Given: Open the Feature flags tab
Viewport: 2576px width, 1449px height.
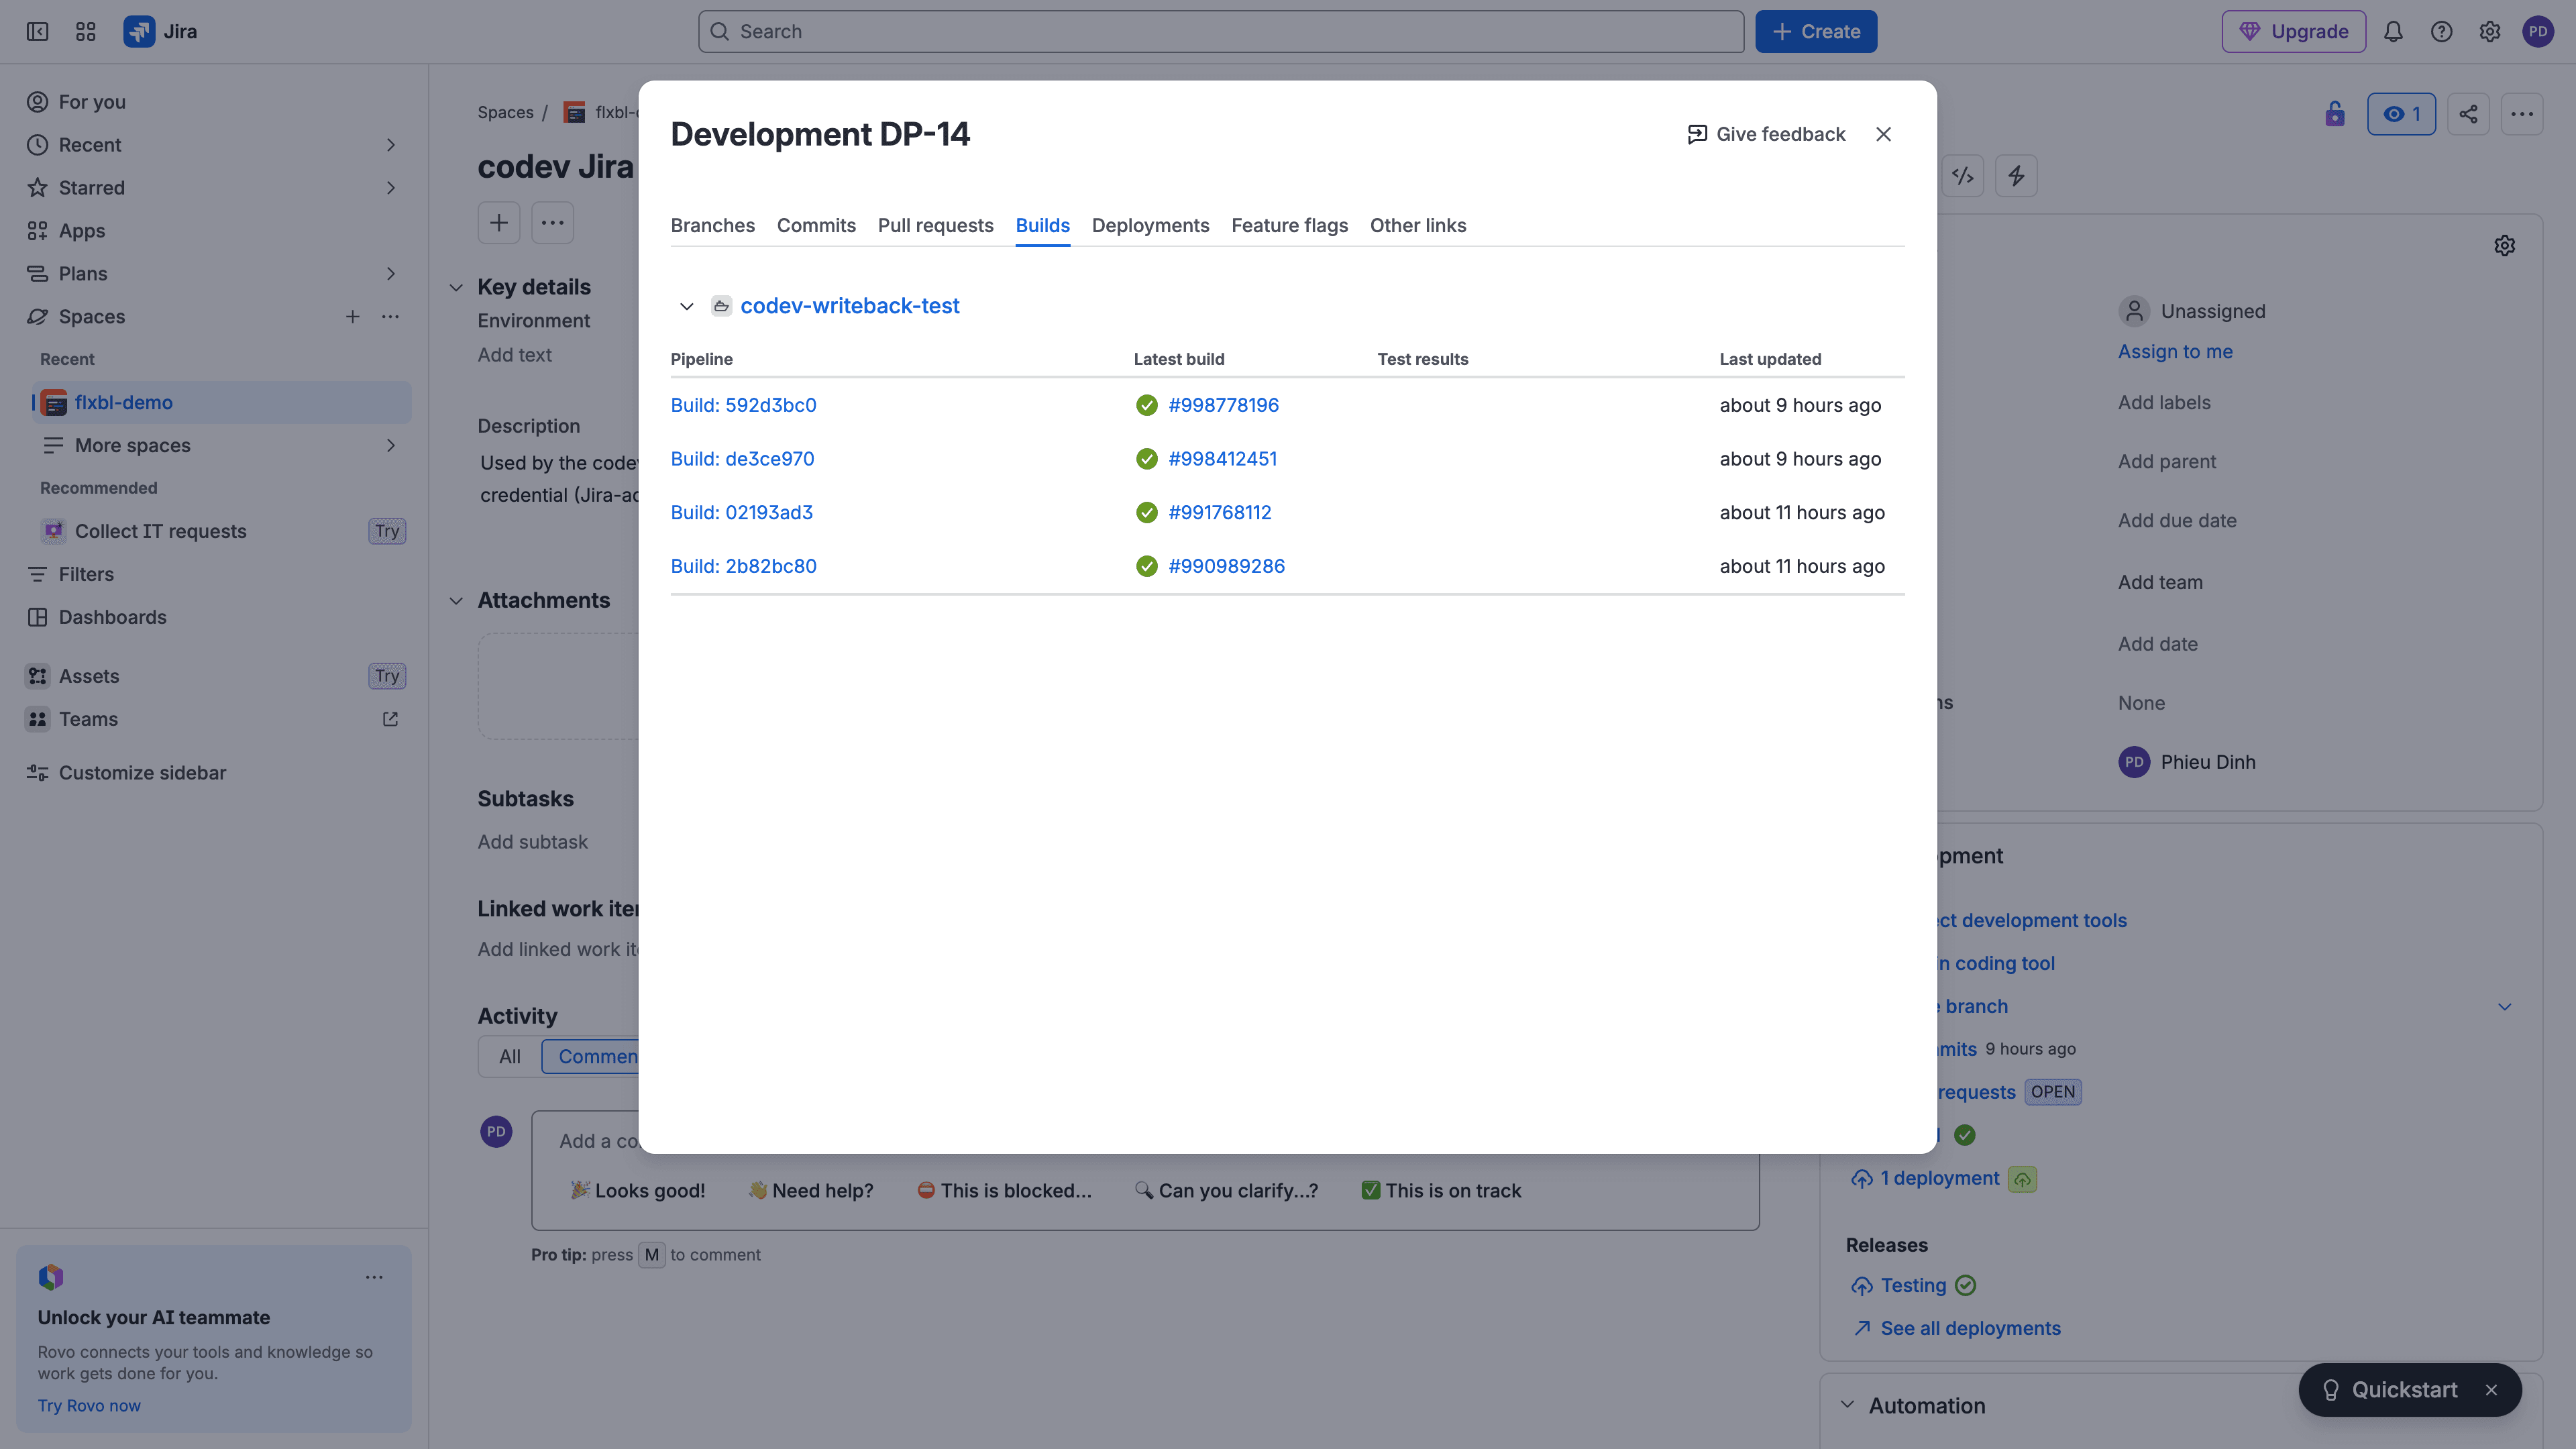Looking at the screenshot, I should coord(1290,226).
